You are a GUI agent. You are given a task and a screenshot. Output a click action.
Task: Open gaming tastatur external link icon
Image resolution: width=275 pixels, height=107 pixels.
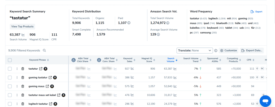[50, 78]
